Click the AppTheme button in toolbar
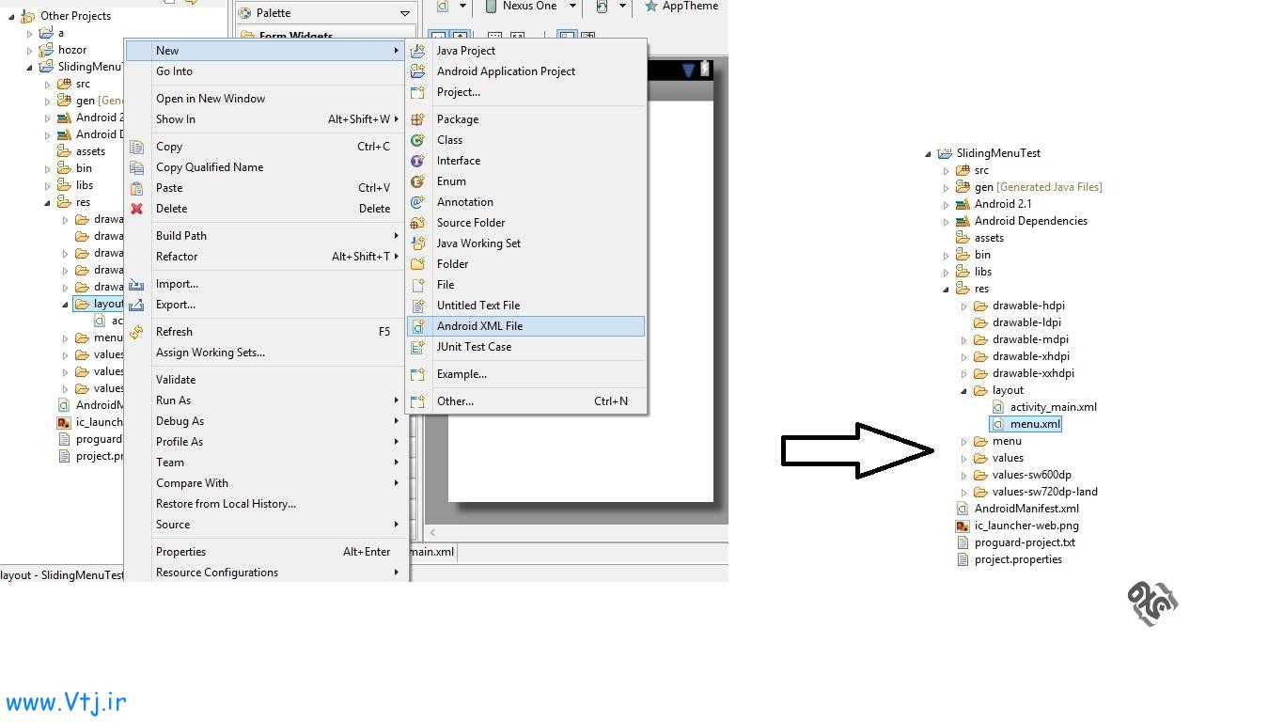Image resolution: width=1284 pixels, height=722 pixels. (681, 7)
